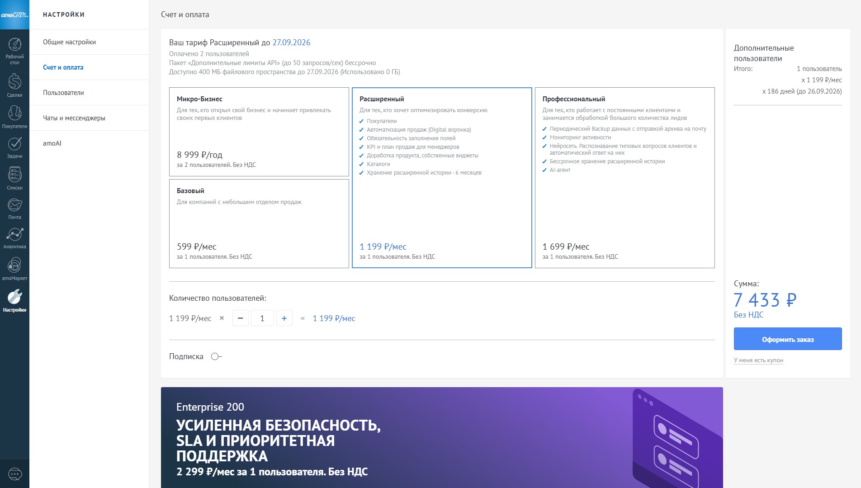Open the Списки lists icon
Viewport: 861px width, 488px height.
pos(14,178)
